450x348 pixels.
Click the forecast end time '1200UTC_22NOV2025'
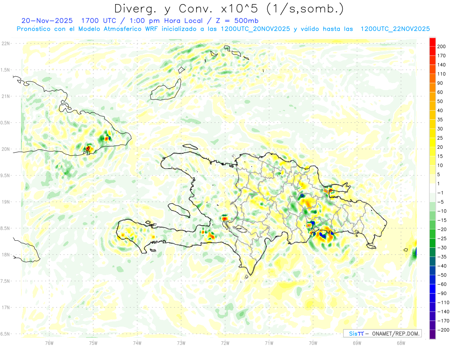(x=395, y=29)
